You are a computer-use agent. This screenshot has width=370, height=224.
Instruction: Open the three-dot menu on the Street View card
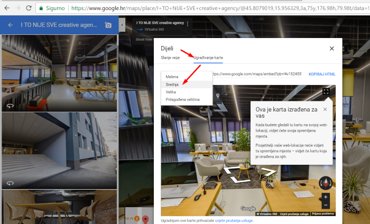point(187,24)
